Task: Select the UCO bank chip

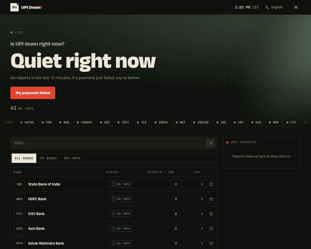Action: pyautogui.click(x=256, y=122)
